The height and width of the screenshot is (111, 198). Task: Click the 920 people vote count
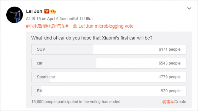[x=170, y=91]
